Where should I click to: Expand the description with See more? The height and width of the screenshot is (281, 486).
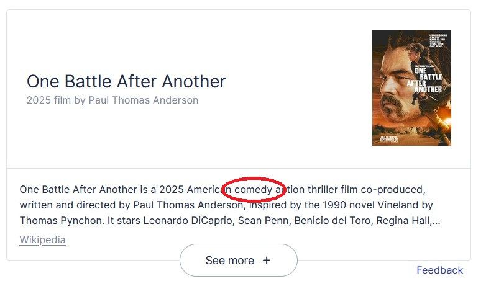click(x=239, y=261)
